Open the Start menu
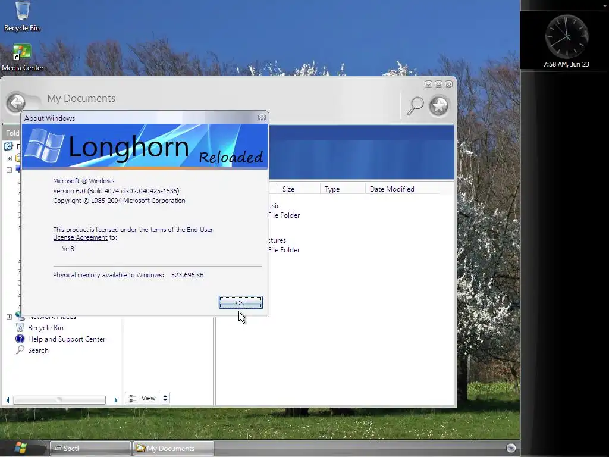 [20, 448]
